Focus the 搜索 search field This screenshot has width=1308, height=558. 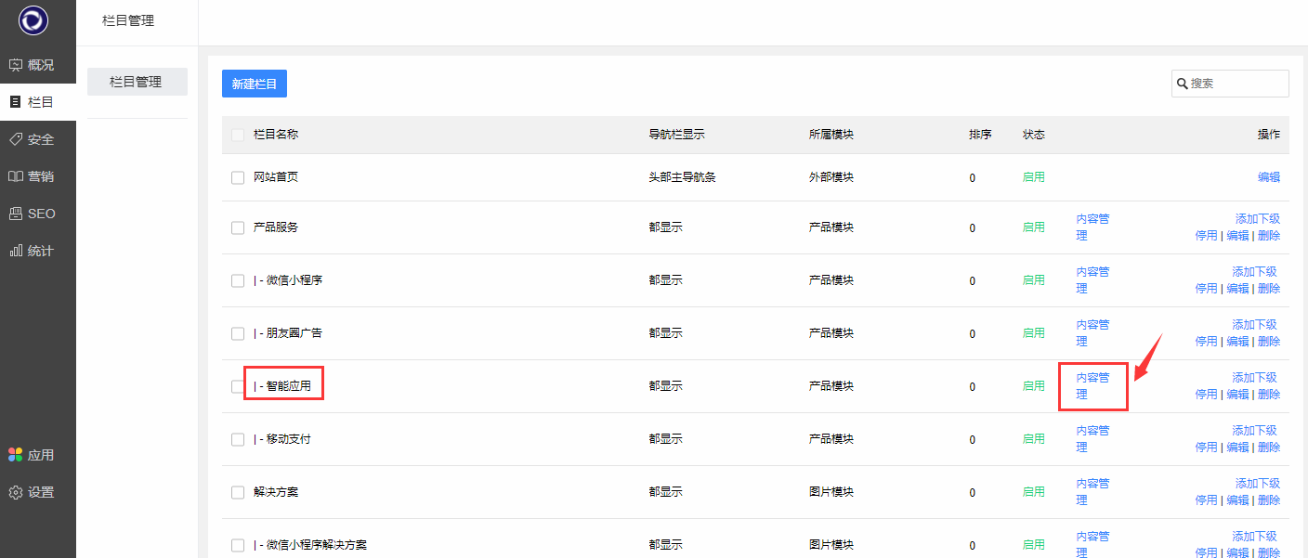click(1230, 84)
